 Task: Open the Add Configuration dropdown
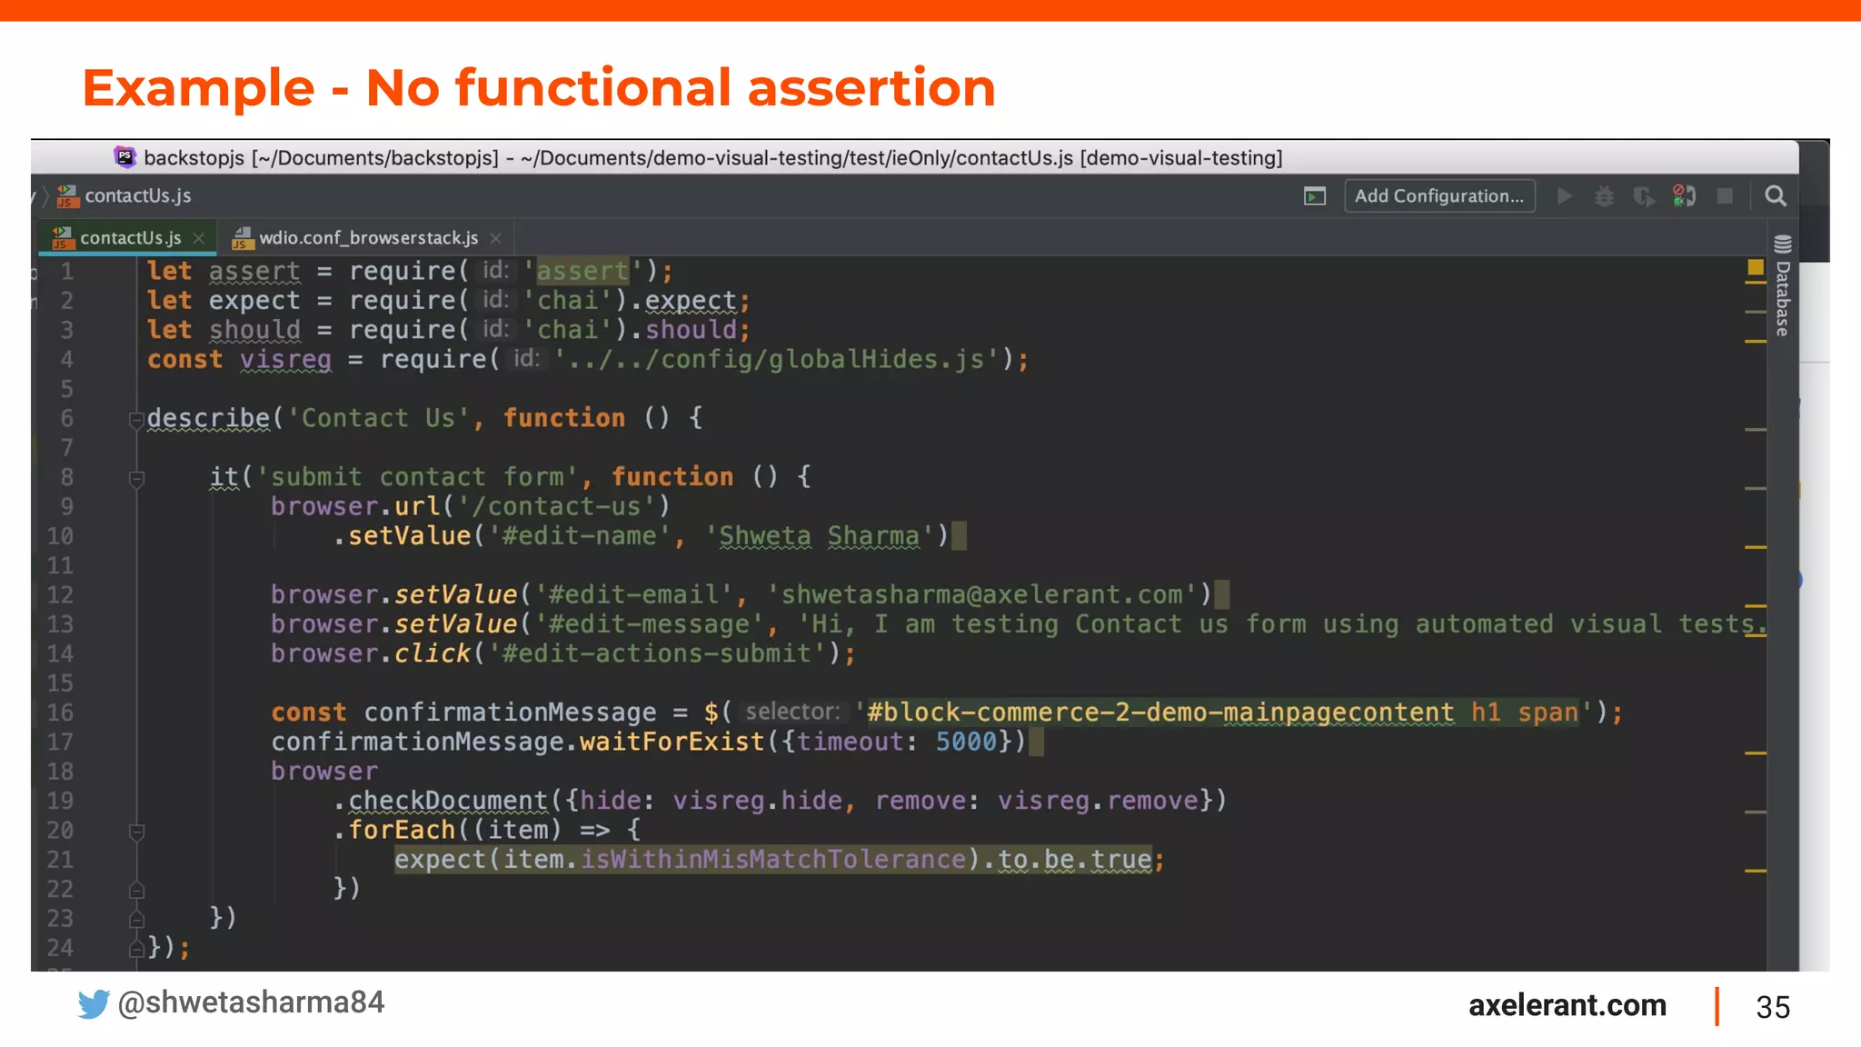point(1439,196)
